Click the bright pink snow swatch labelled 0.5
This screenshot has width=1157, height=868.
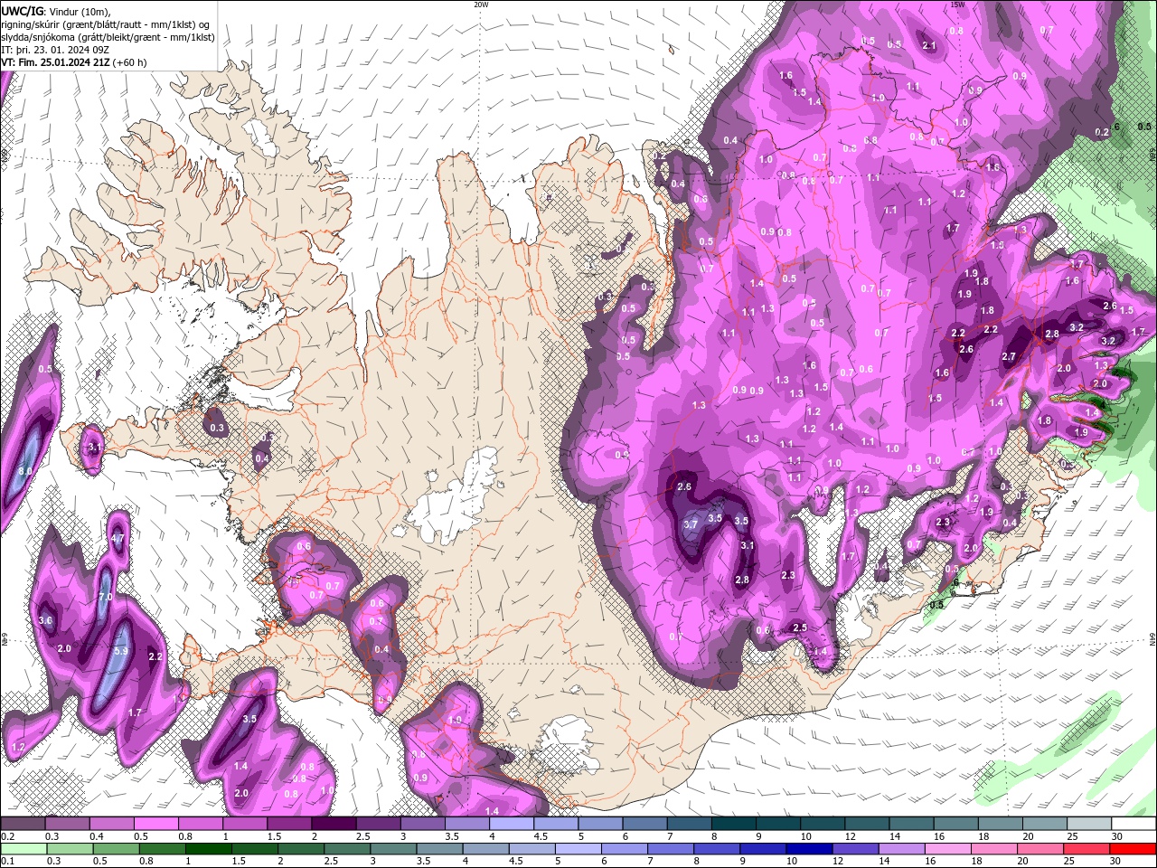pos(155,824)
